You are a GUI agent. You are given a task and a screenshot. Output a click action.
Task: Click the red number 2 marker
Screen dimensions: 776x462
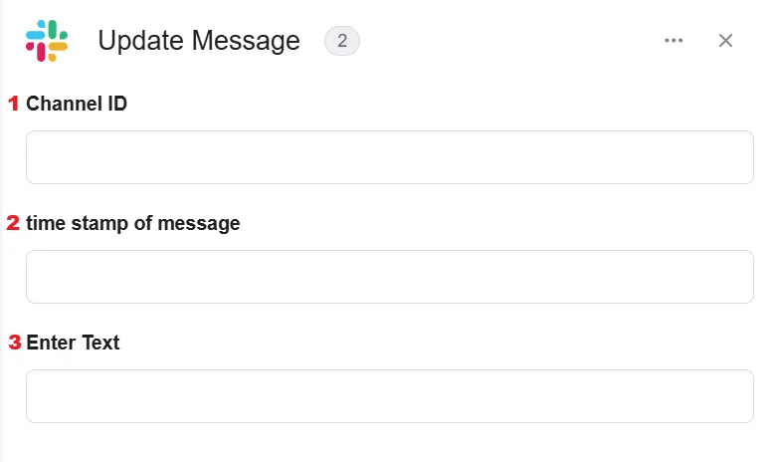[x=13, y=223]
